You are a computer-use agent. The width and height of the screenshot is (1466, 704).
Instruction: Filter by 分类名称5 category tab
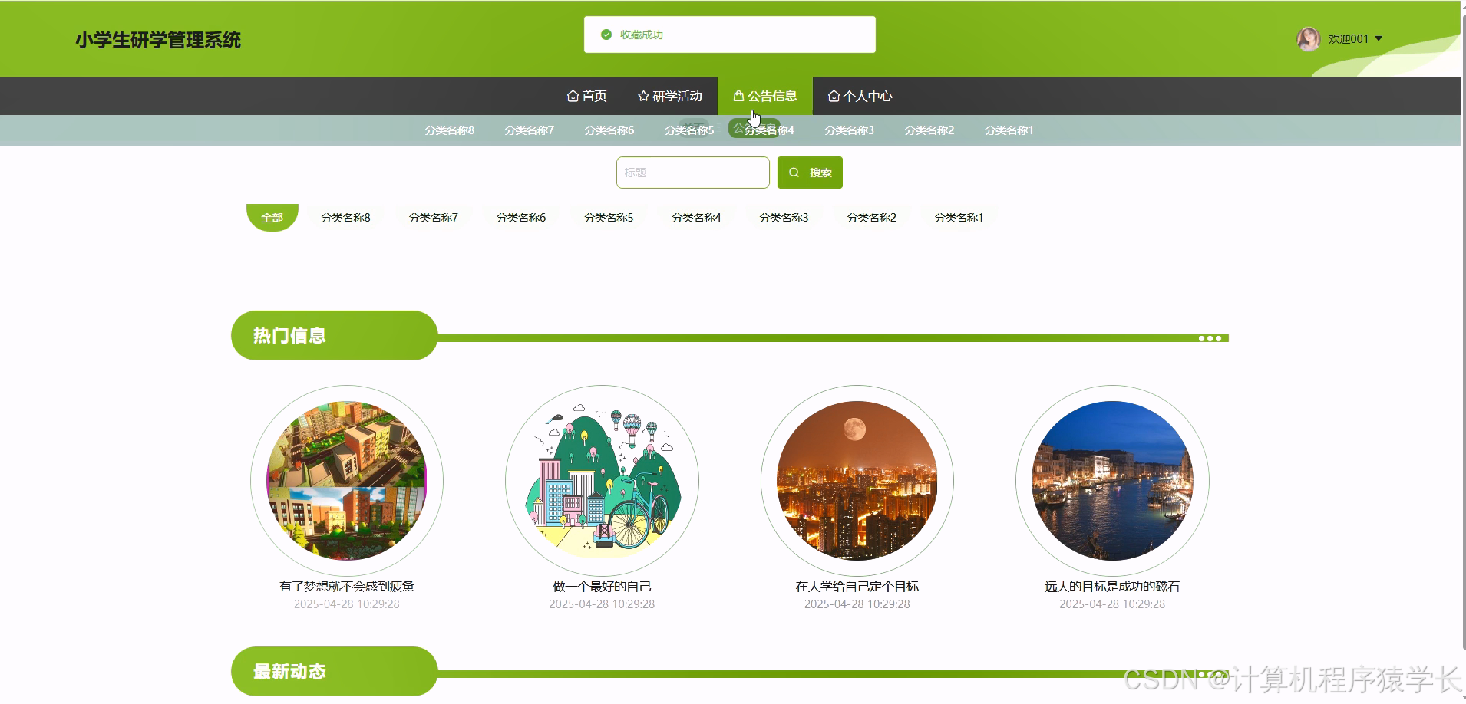click(609, 218)
